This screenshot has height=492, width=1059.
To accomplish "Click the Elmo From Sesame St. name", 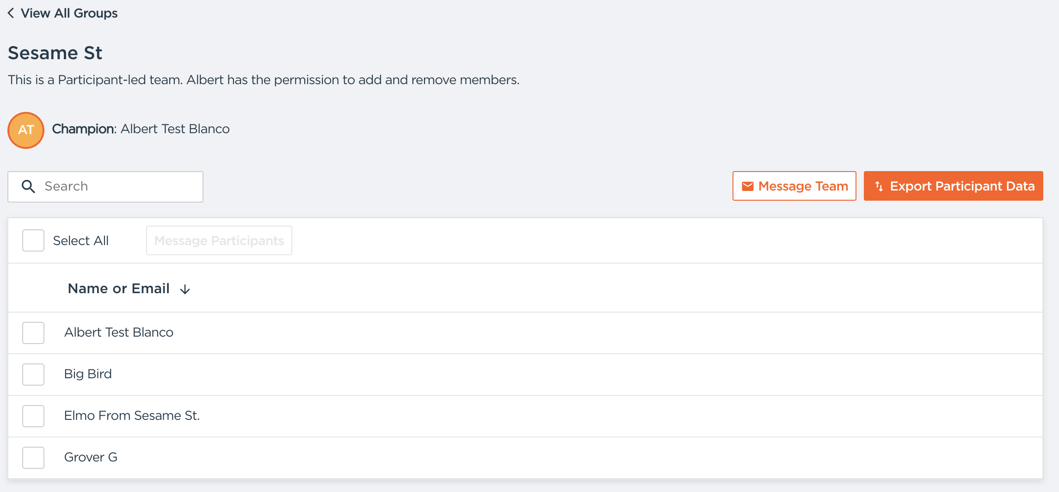I will 132,416.
